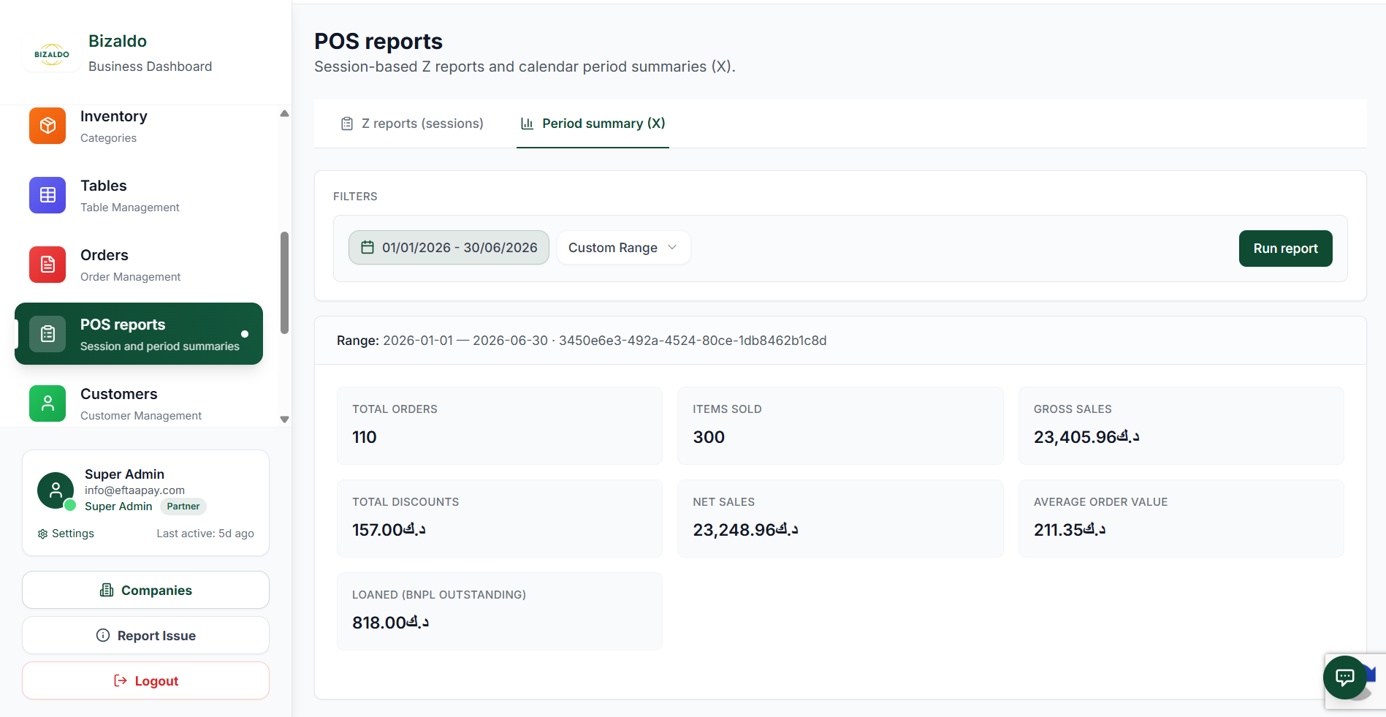Open the 01/01/2026 - 30/06/2026 date picker
The height and width of the screenshot is (717, 1386).
[449, 247]
